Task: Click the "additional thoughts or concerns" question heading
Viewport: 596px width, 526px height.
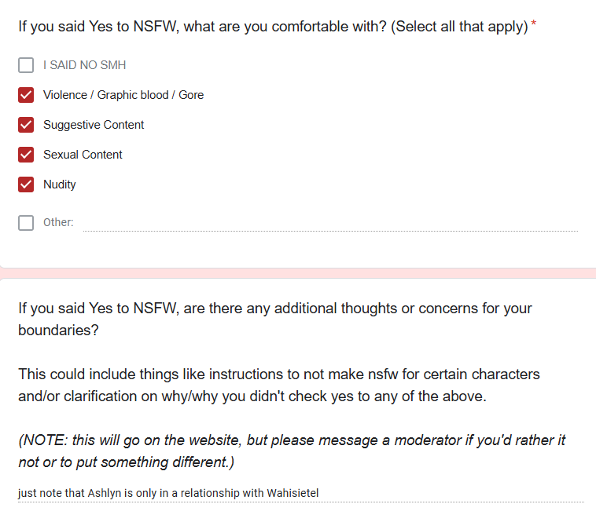Action: pos(275,320)
